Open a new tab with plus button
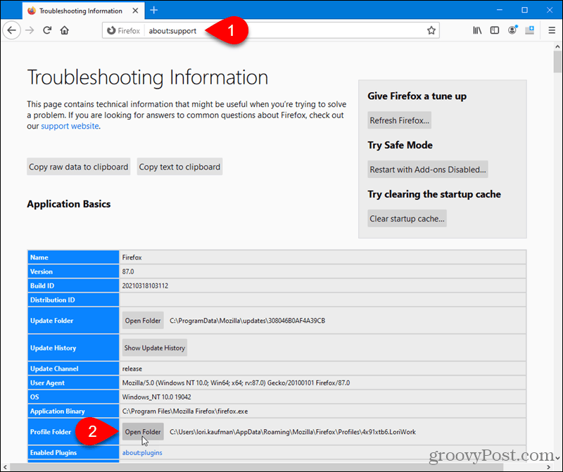The height and width of the screenshot is (472, 563). (153, 11)
